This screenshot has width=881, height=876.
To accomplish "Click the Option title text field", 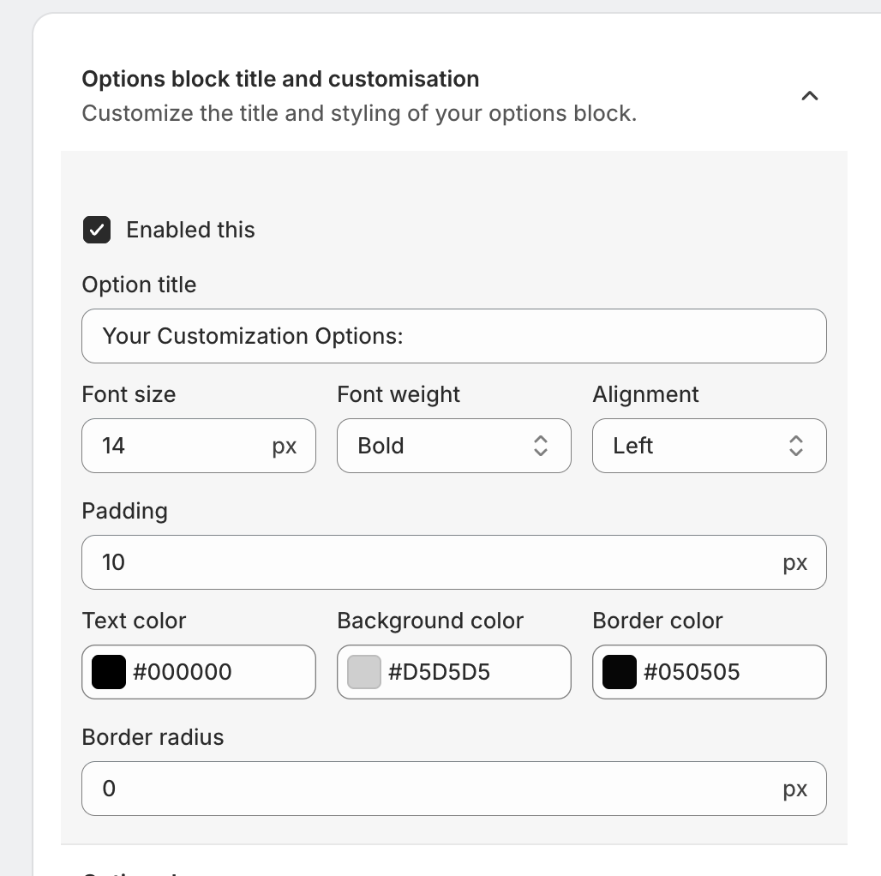I will click(x=453, y=336).
